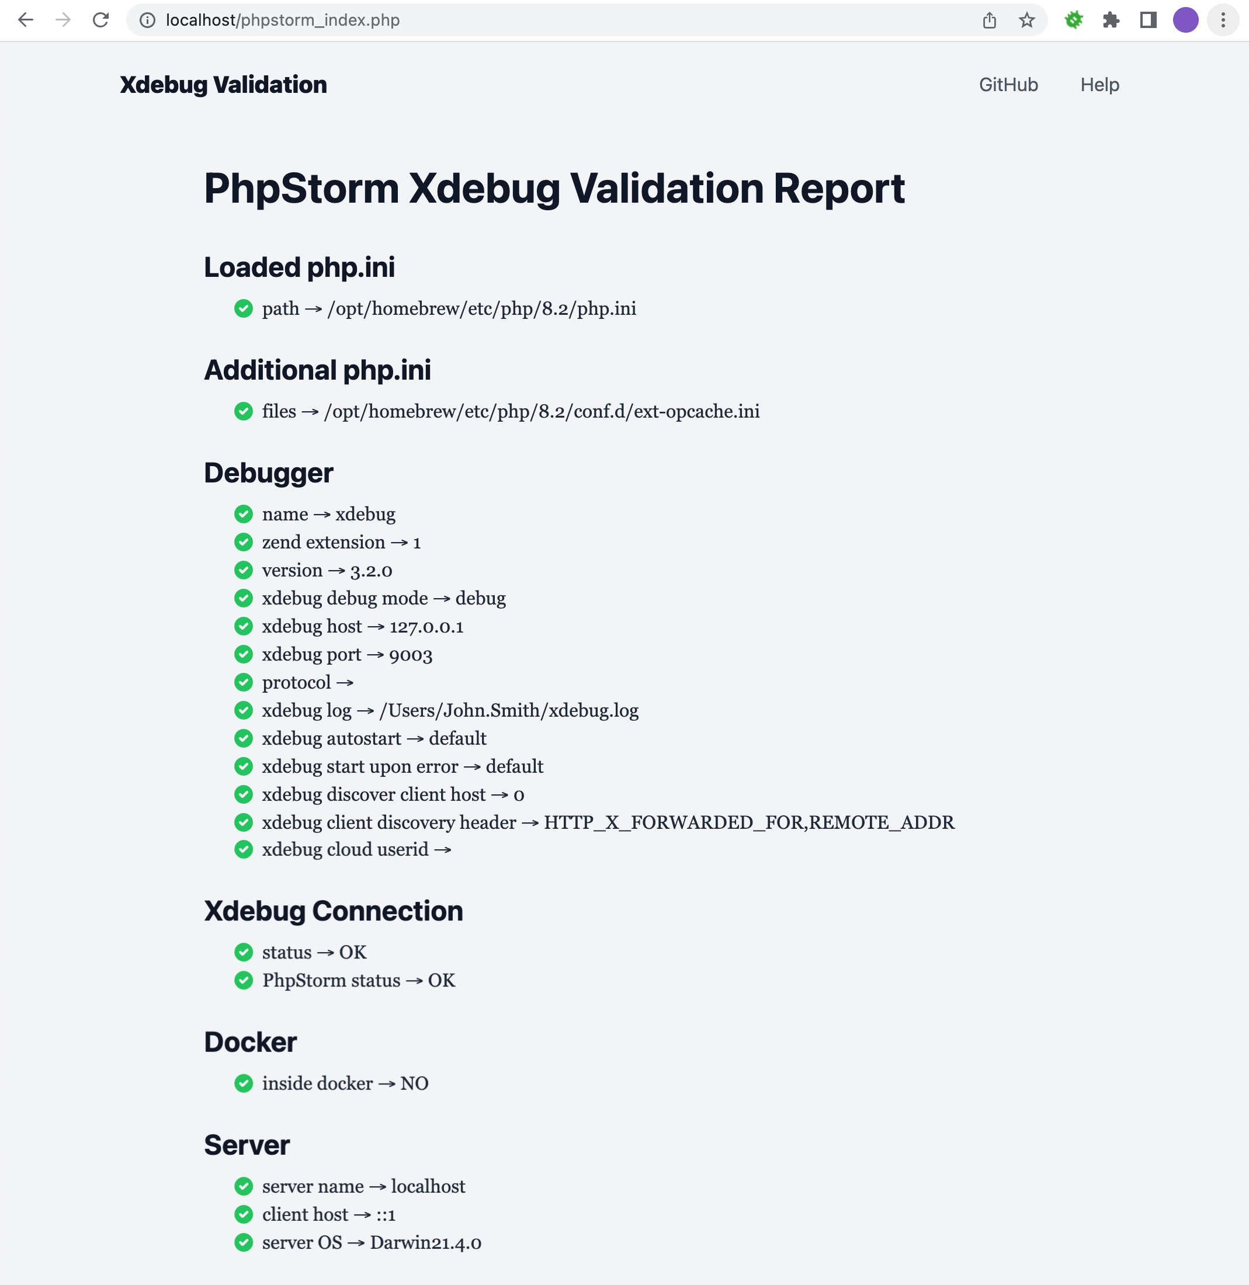Click the Xdebug Validation site title

click(x=223, y=85)
